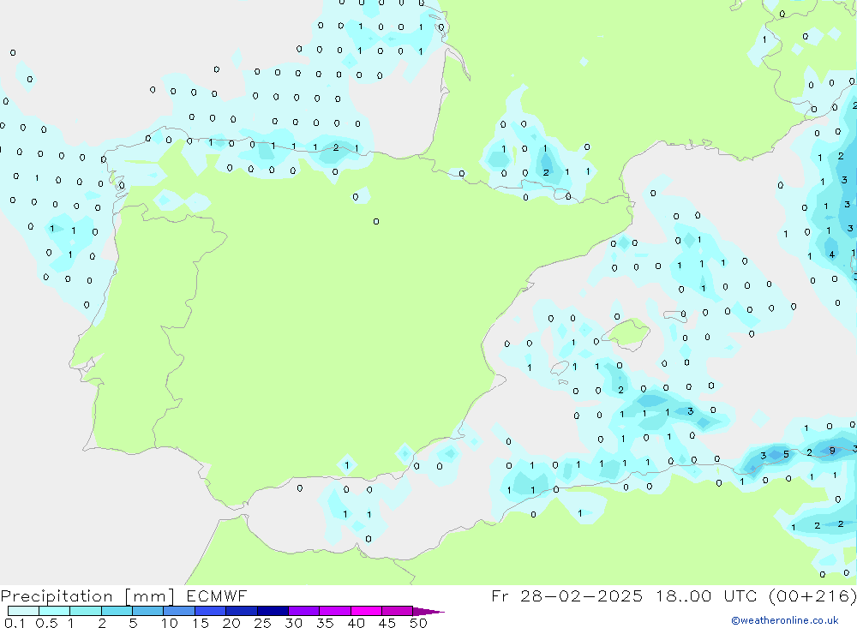857x628 pixels.
Task: Click the "45" legend scale label
Action: [387, 623]
